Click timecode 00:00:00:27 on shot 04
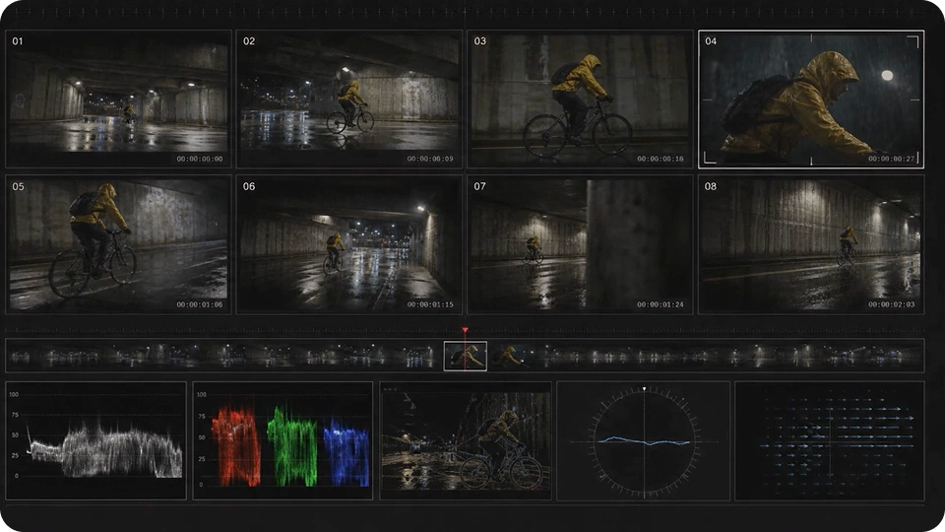Image resolution: width=945 pixels, height=532 pixels. click(x=892, y=160)
